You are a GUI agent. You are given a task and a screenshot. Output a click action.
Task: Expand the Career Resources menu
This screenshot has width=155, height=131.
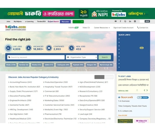coord(102,28)
